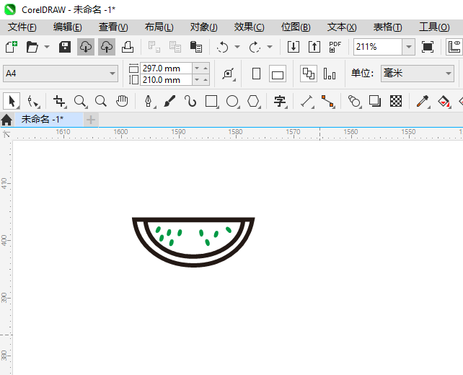Select the Freehand curve tool
Screen dimensions: 463x375
(x=190, y=101)
